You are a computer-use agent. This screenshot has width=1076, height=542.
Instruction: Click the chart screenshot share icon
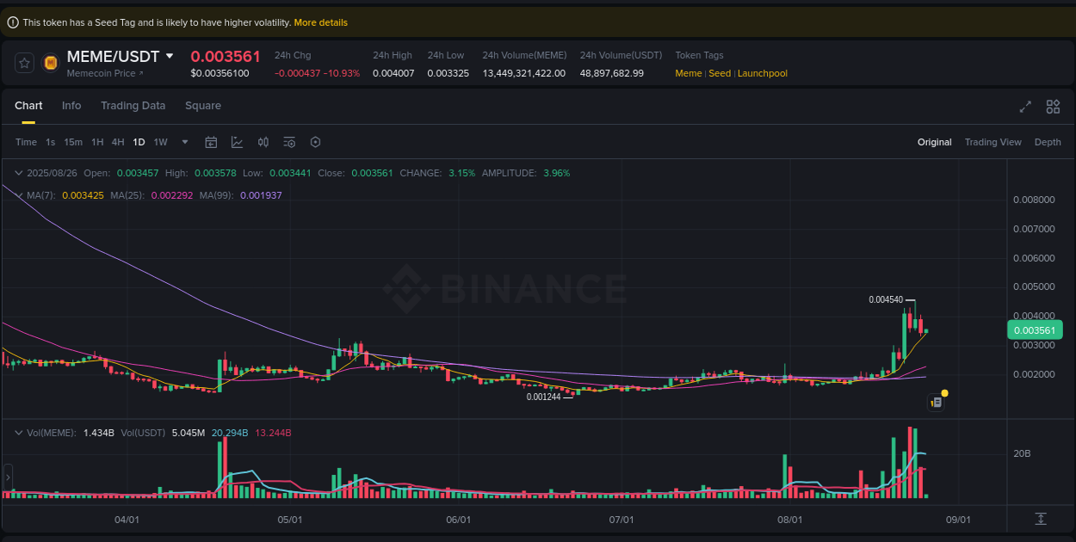[x=936, y=401]
